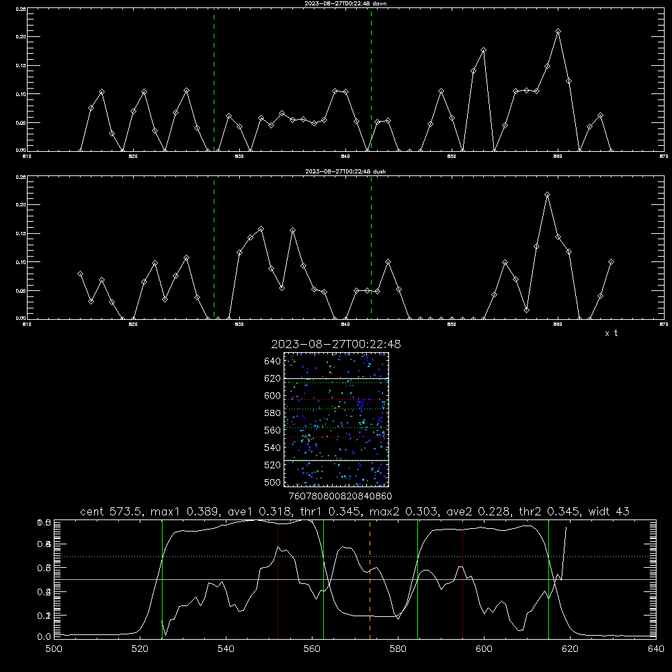This screenshot has width=672, height=672.
Task: Select the 'widt 43' value
Action: click(609, 511)
